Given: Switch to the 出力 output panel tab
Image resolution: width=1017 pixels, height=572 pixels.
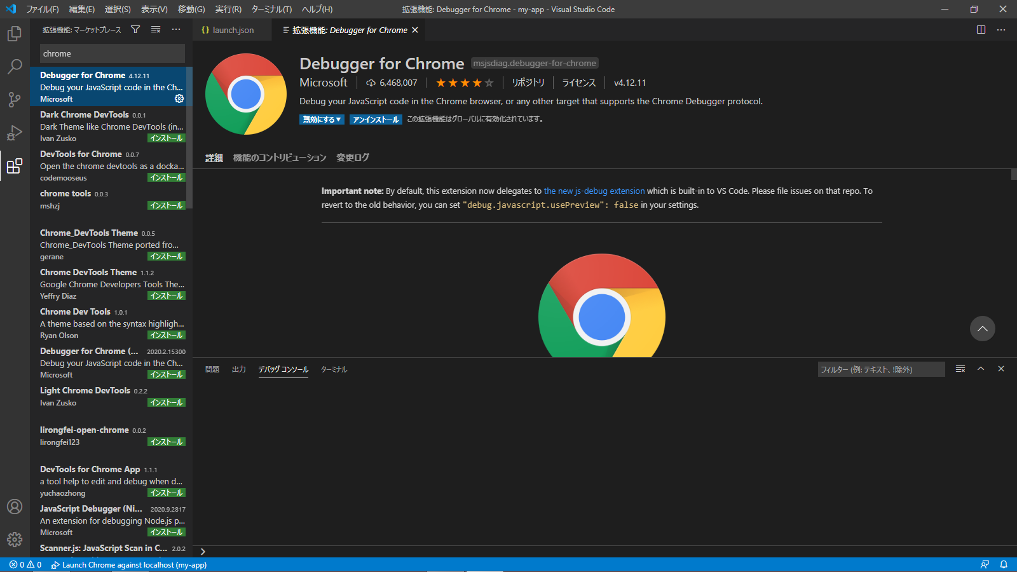Looking at the screenshot, I should [239, 369].
